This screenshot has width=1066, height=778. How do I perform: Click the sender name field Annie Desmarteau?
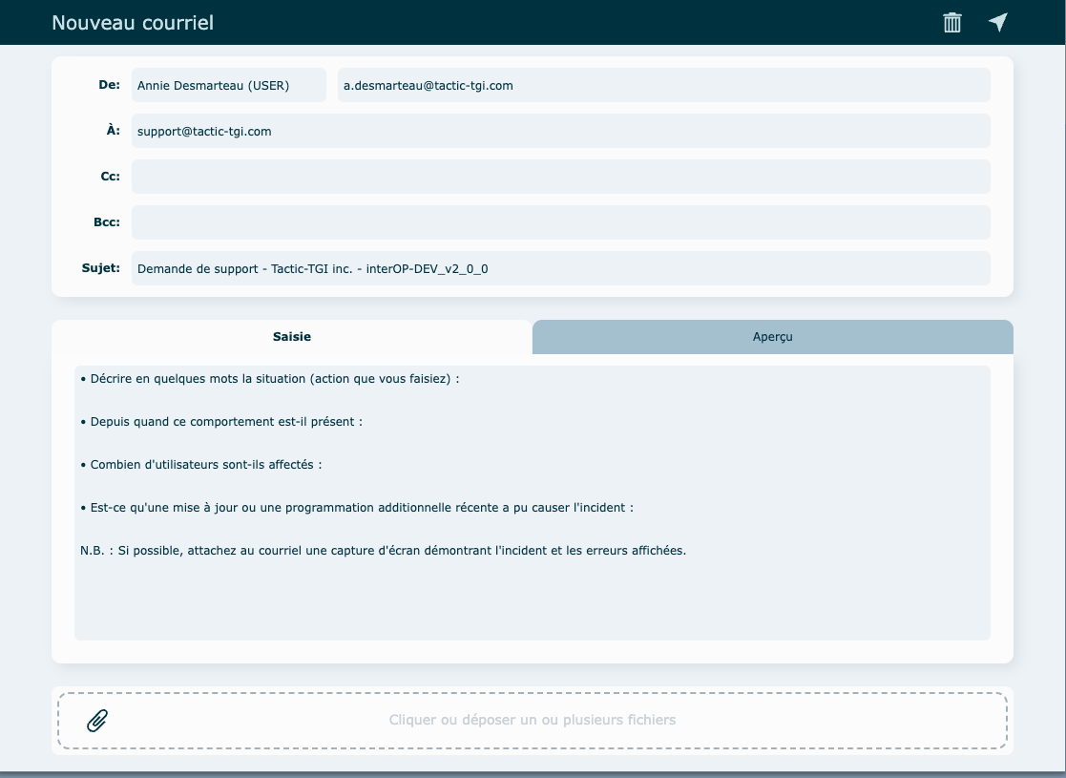[228, 85]
